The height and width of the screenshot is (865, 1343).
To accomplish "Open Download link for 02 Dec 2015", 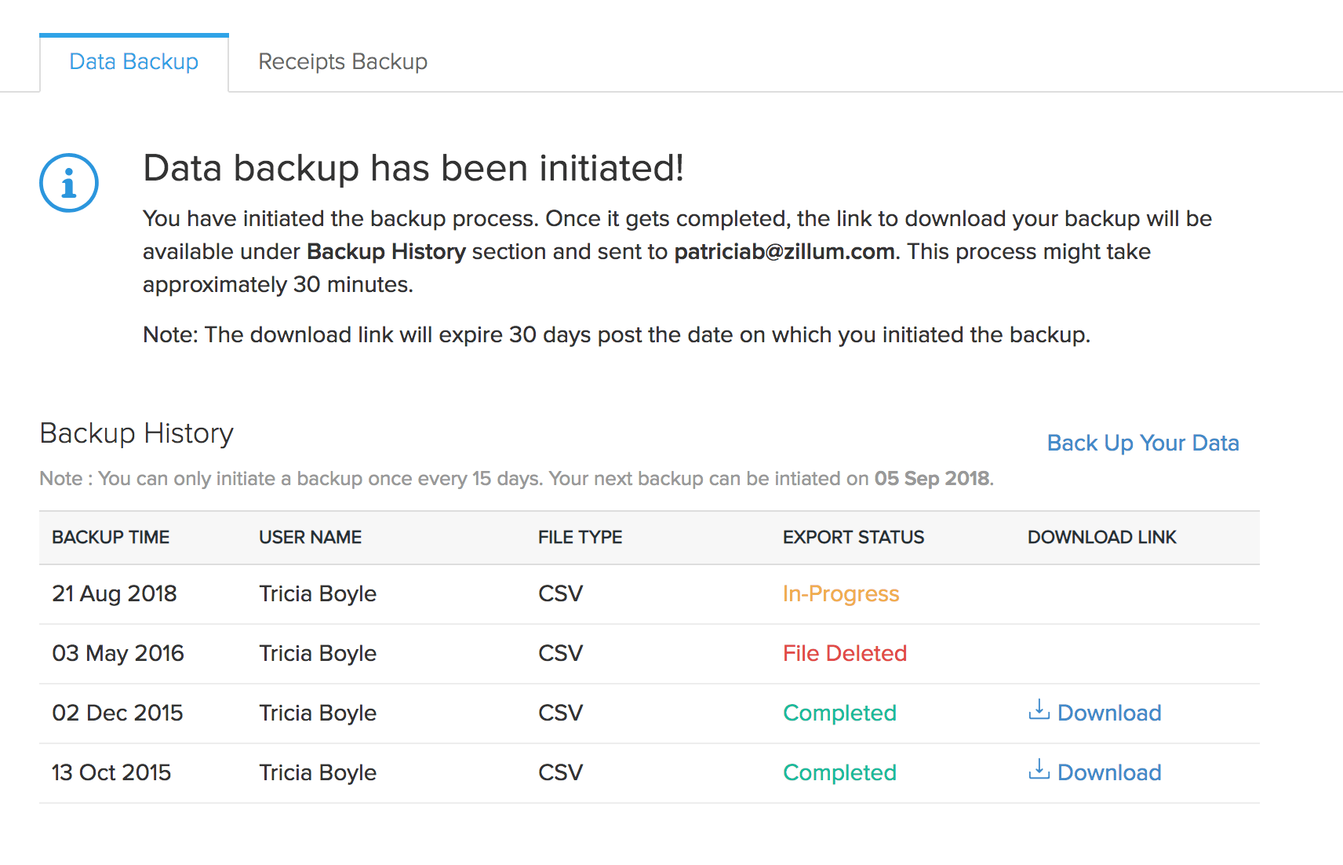I will coord(1109,713).
